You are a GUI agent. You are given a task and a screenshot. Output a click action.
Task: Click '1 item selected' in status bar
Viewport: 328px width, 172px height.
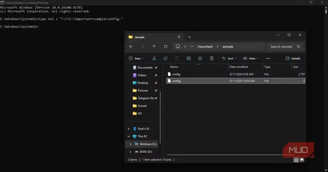[151, 160]
